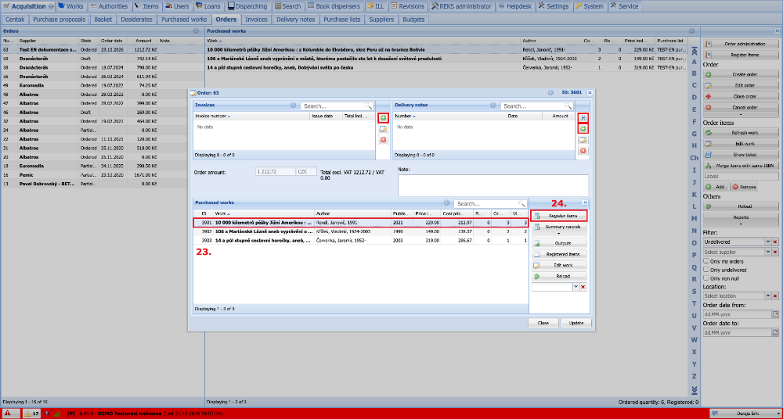Viewport: 783px width, 419px height.
Task: Click Merge items with same ISBN button
Action: pos(742,166)
